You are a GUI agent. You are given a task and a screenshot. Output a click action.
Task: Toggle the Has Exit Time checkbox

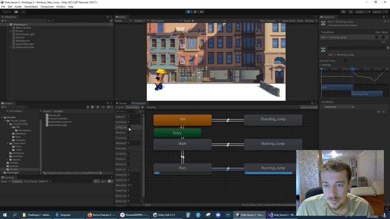pyautogui.click(x=346, y=61)
